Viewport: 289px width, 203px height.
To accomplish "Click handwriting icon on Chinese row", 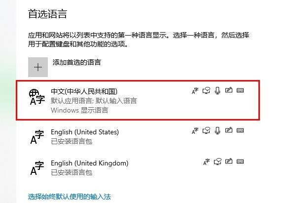I will [x=229, y=90].
